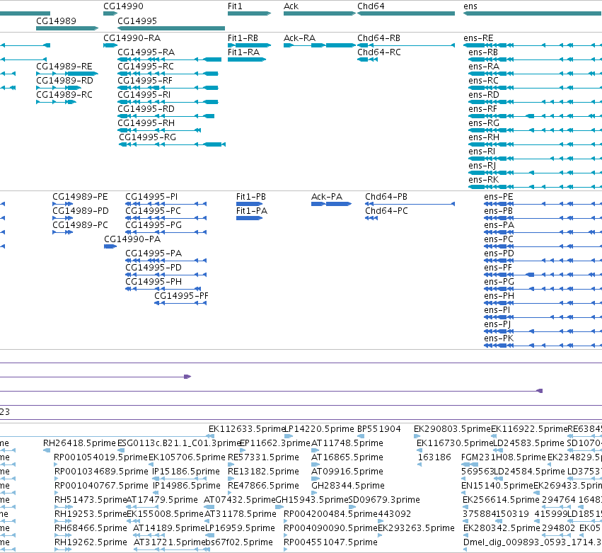Open protein label CG14995-PF
This screenshot has width=602, height=553.
[x=181, y=296]
